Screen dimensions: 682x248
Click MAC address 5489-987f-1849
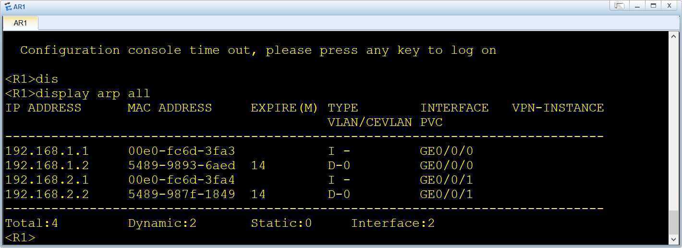coord(182,194)
